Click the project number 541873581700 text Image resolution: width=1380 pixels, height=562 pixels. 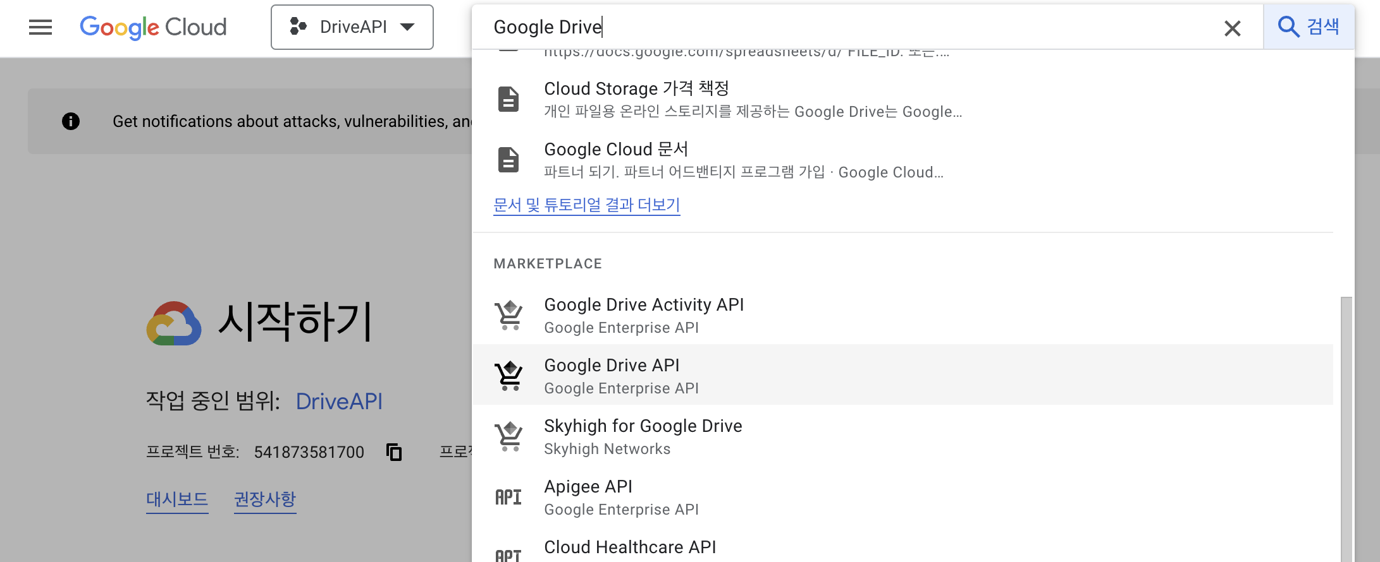(309, 452)
